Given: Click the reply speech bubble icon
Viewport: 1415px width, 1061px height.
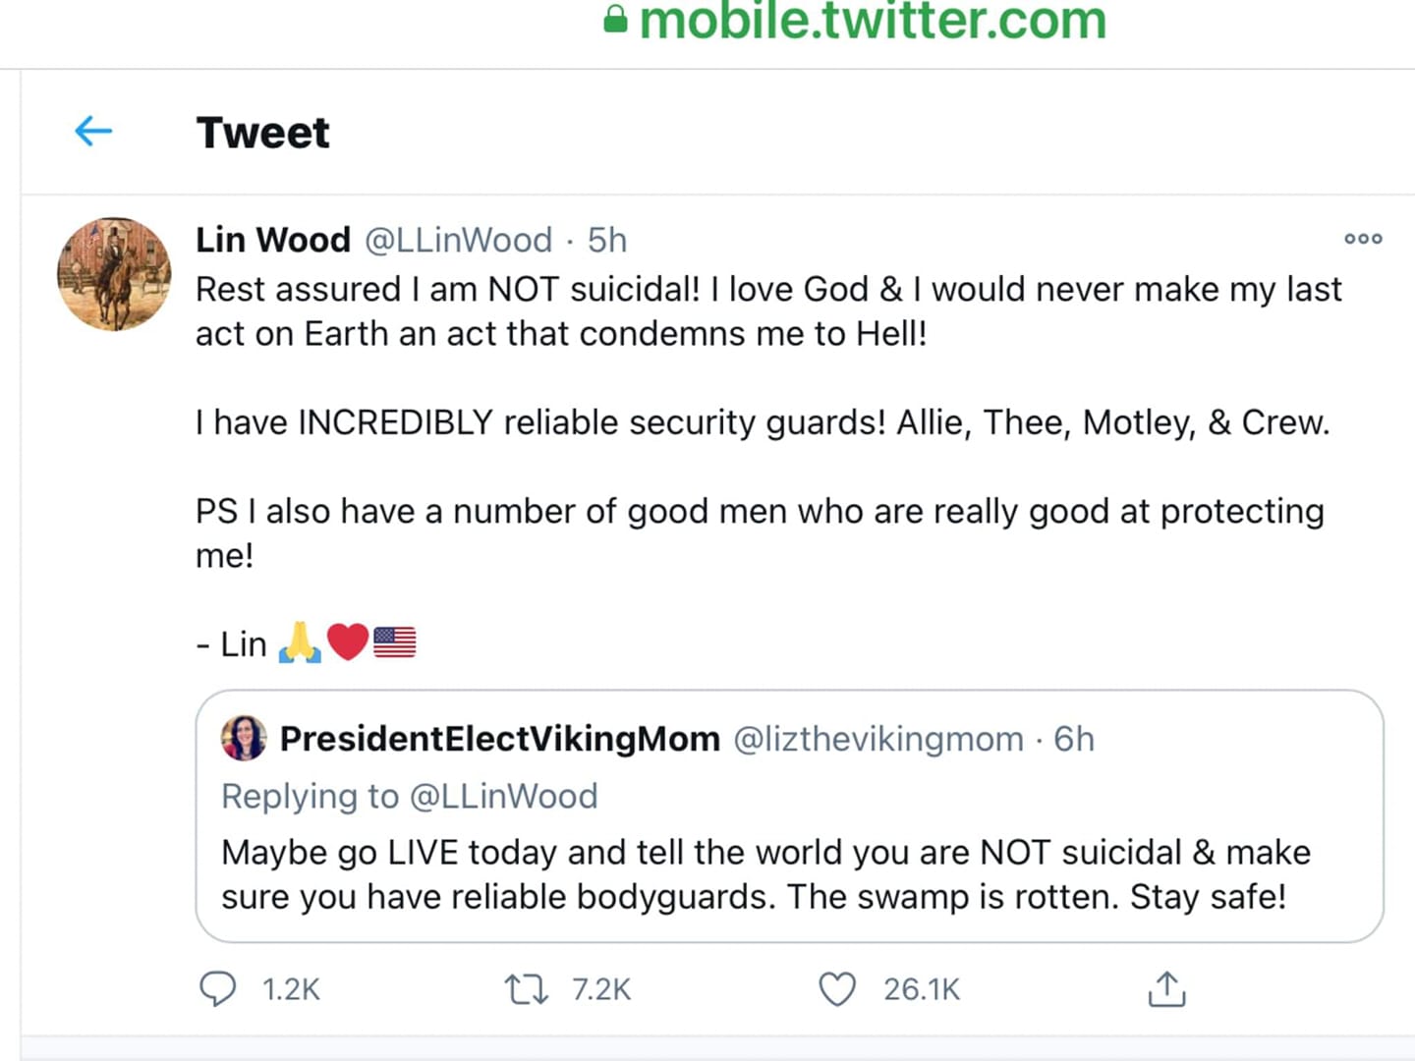Looking at the screenshot, I should [x=217, y=988].
